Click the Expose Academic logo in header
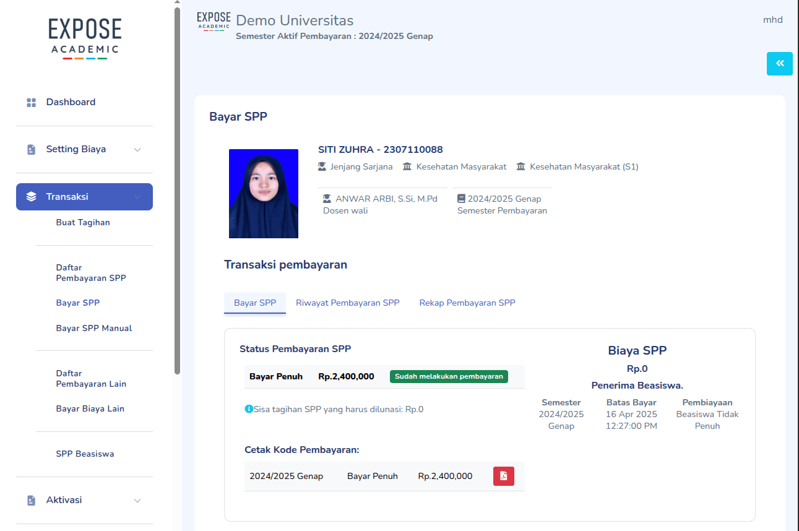The image size is (799, 531). [214, 20]
